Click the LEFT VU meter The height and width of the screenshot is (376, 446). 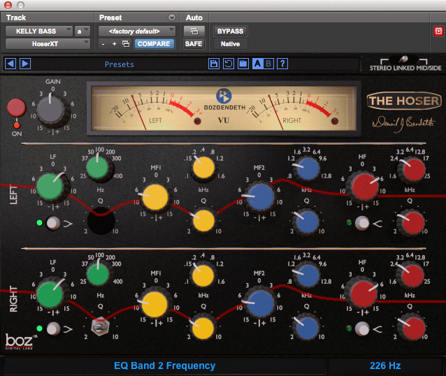pyautogui.click(x=156, y=110)
